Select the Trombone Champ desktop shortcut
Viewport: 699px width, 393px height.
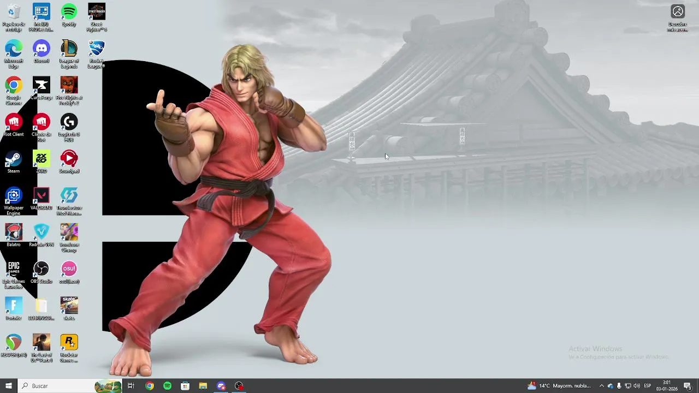click(x=69, y=237)
